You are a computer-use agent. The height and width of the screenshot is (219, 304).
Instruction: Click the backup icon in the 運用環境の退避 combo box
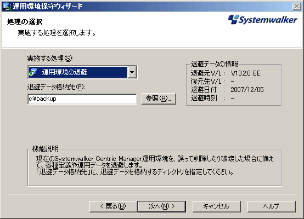[33, 72]
